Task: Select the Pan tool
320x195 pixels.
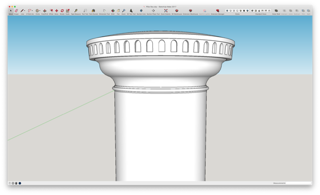Action: tap(118, 11)
